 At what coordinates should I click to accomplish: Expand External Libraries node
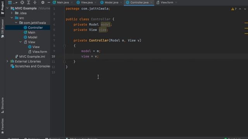(7, 61)
